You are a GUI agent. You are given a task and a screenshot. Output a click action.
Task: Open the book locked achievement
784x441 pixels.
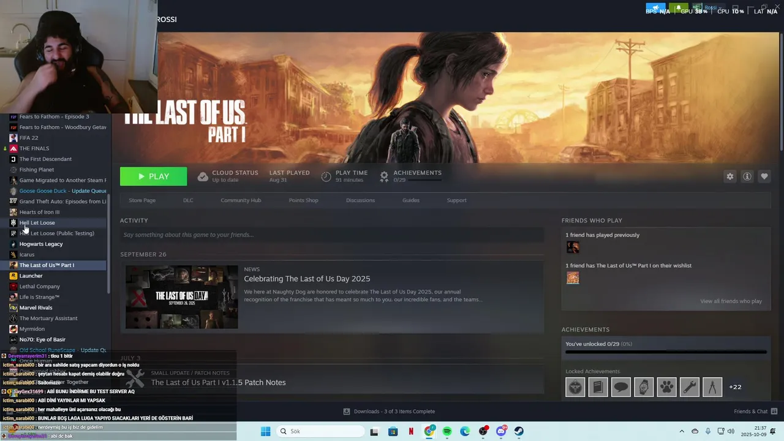(x=598, y=387)
